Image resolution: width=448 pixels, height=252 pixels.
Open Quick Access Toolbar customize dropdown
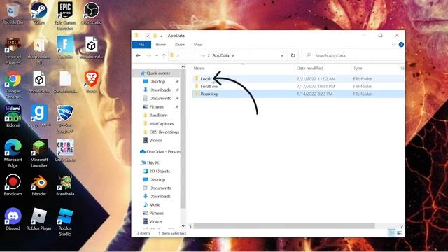pyautogui.click(x=162, y=36)
